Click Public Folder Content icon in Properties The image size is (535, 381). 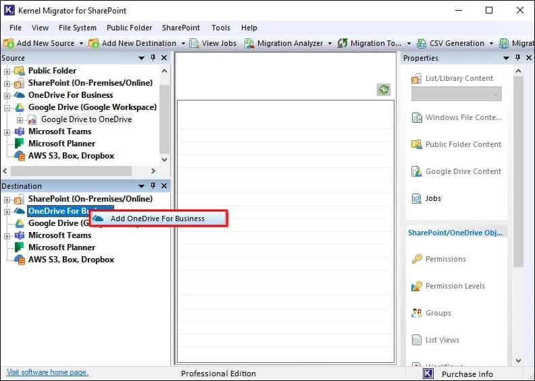click(417, 145)
